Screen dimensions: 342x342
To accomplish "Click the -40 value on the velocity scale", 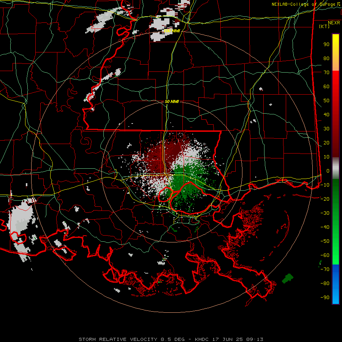I will [x=325, y=227].
